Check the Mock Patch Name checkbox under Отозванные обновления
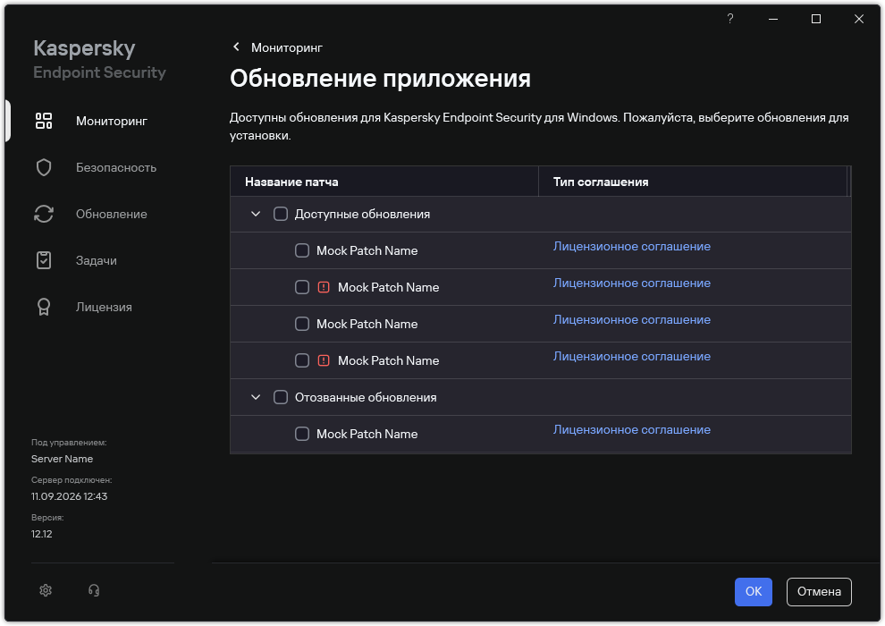The image size is (885, 626). click(302, 434)
